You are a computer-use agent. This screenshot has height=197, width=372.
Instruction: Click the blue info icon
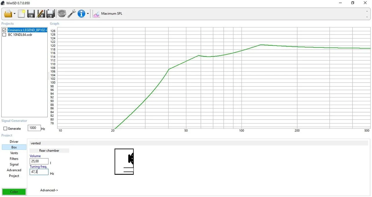point(81,14)
